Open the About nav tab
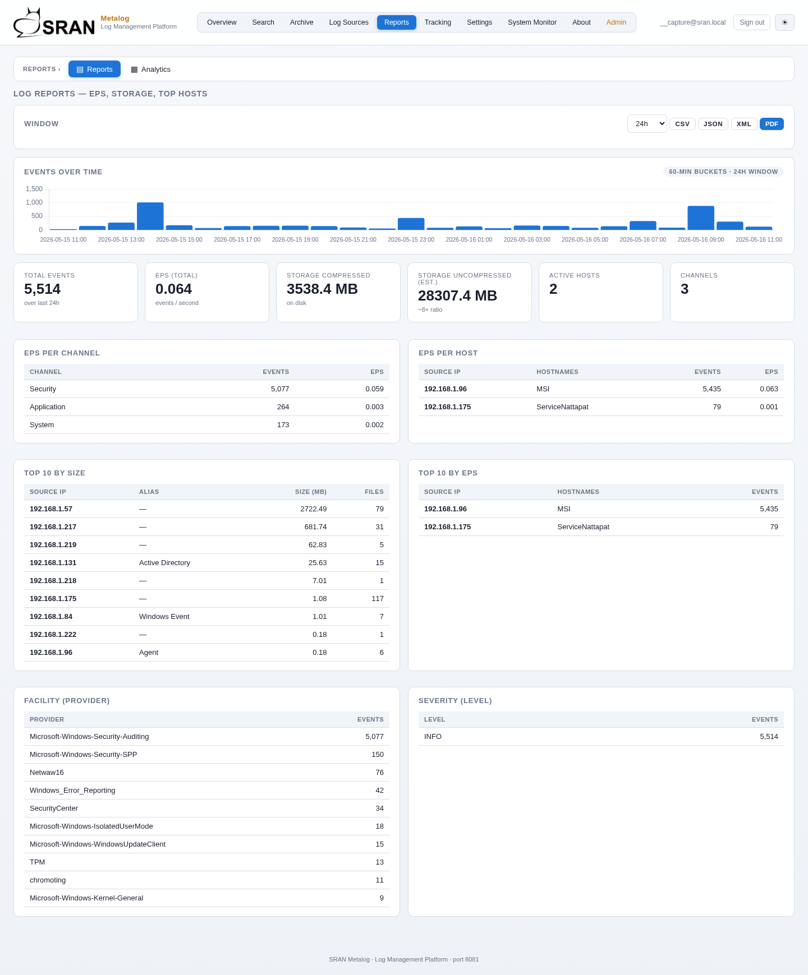Screen dimensions: 808x975 pos(581,22)
